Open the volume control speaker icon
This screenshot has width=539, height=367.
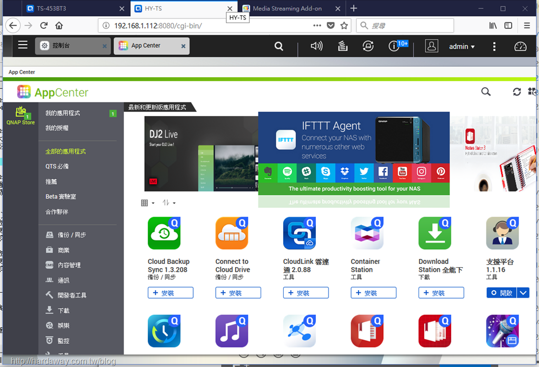(316, 46)
